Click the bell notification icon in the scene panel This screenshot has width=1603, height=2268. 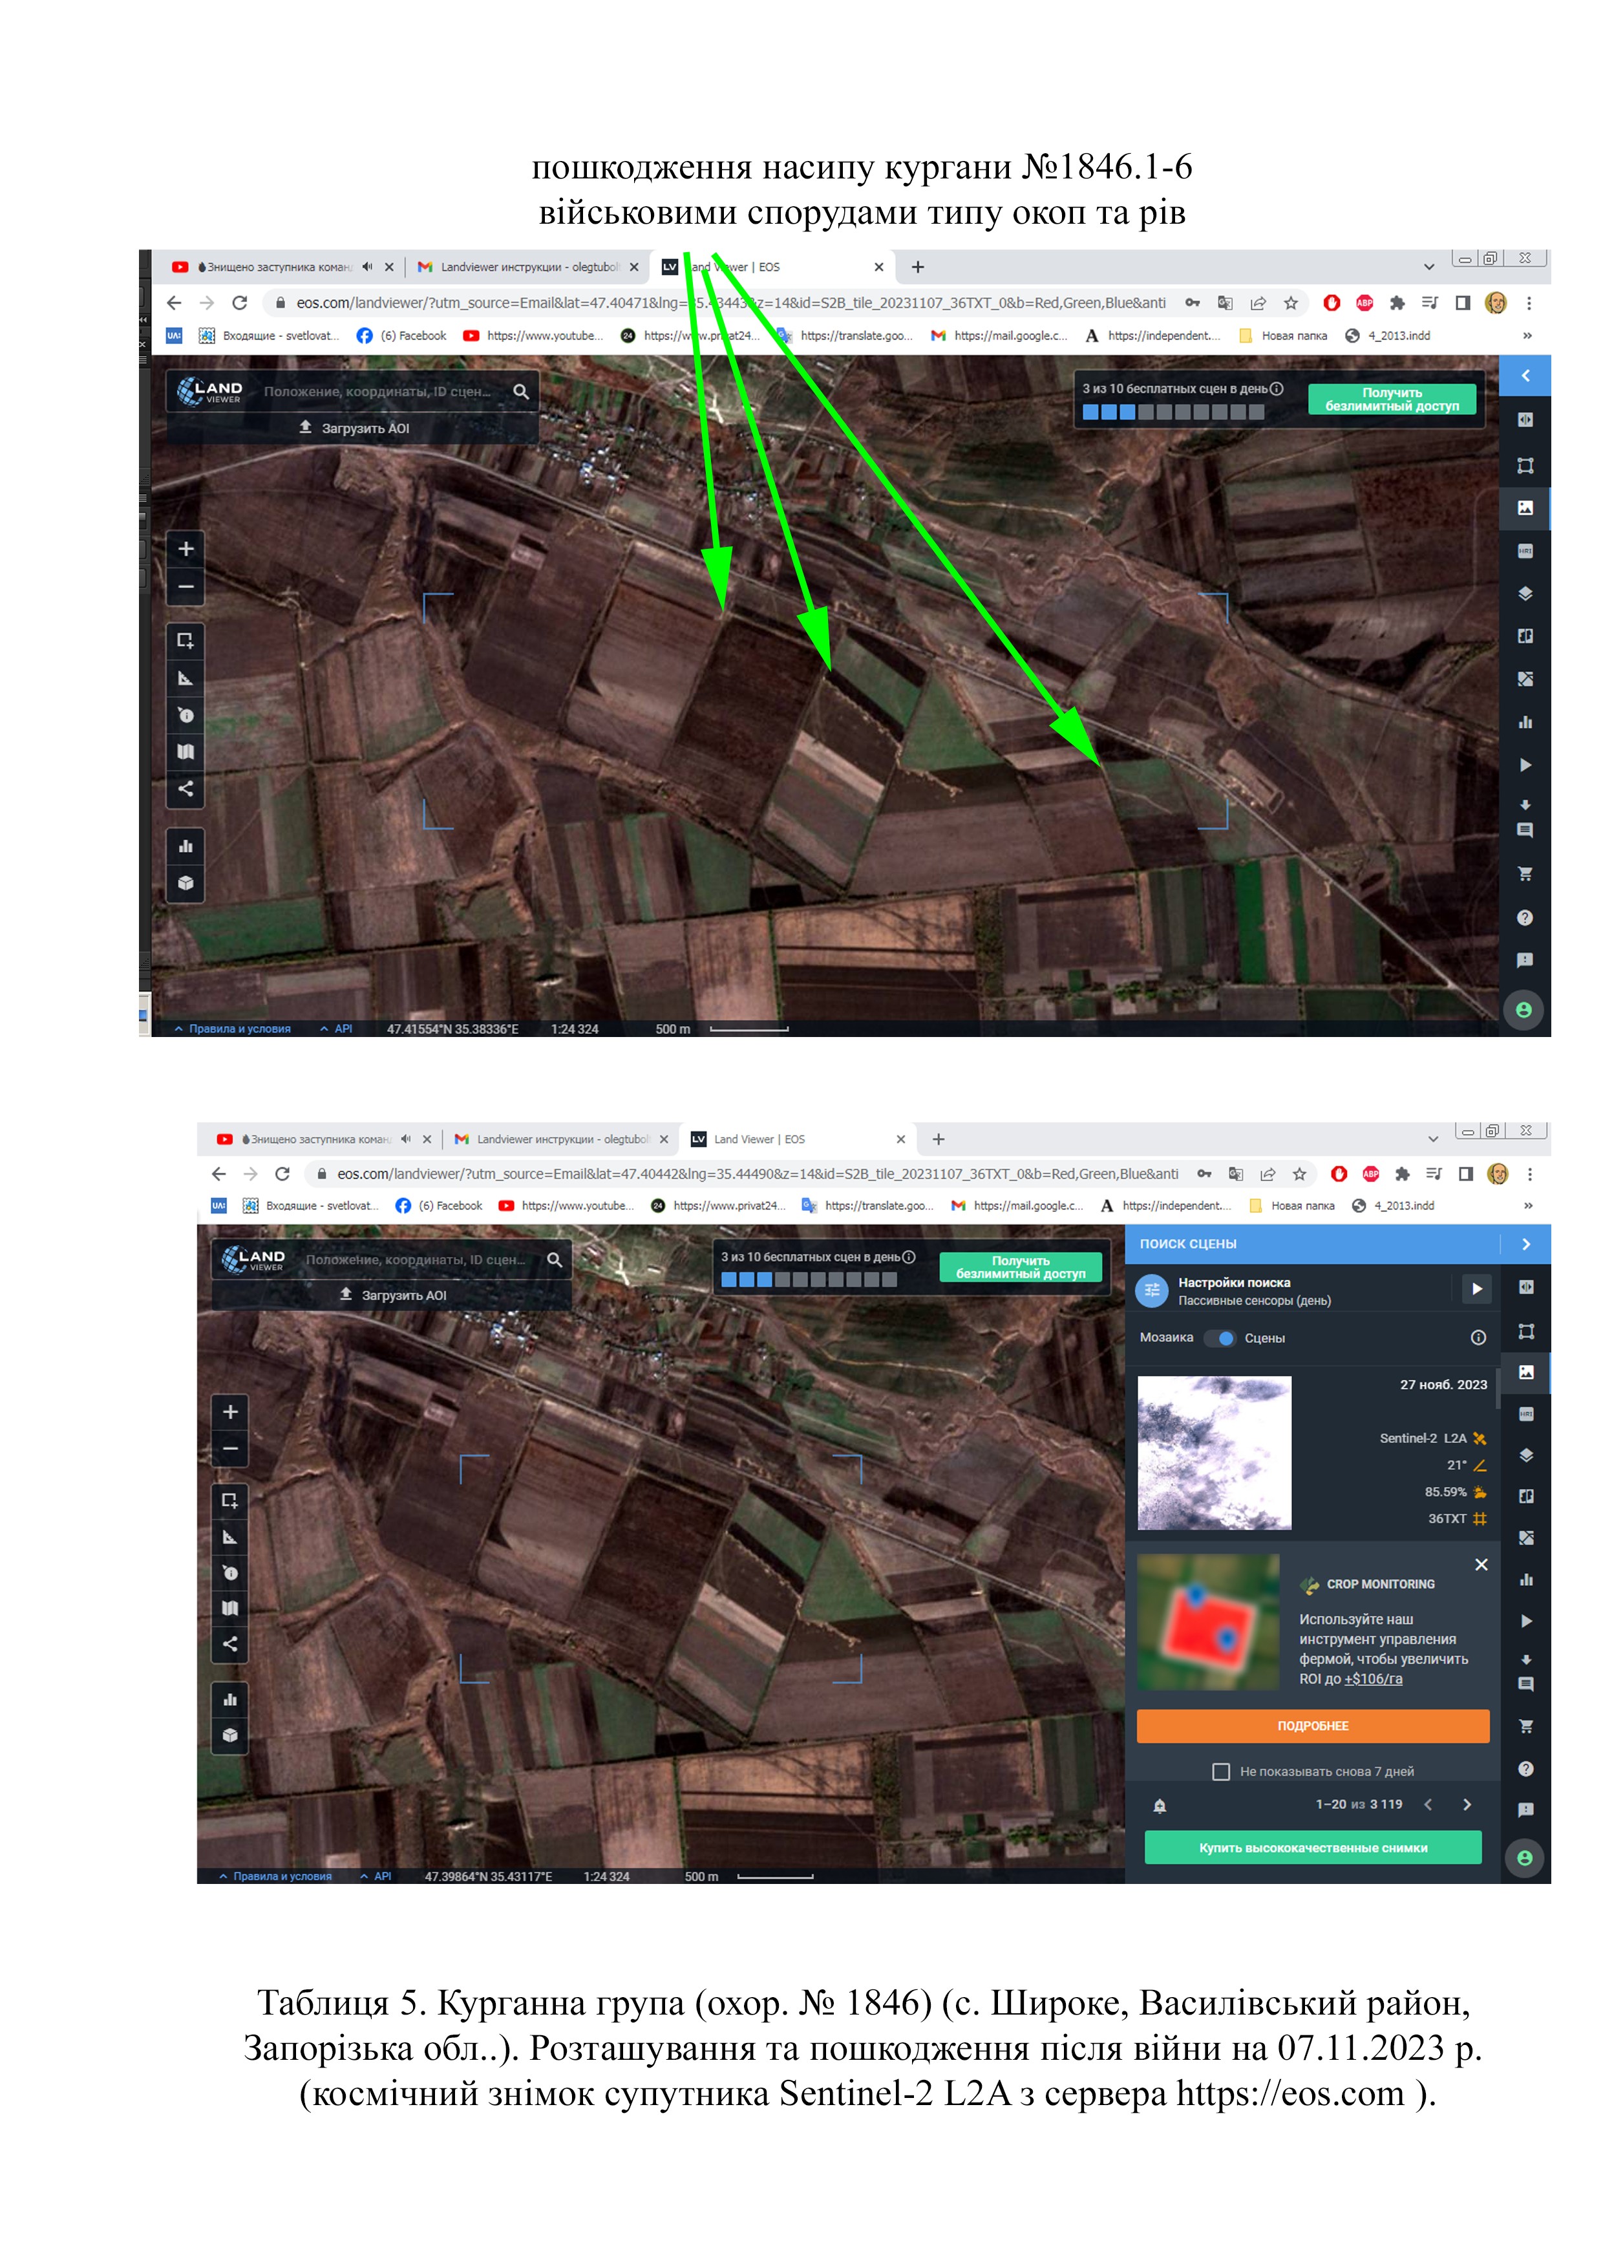pyautogui.click(x=1160, y=1806)
